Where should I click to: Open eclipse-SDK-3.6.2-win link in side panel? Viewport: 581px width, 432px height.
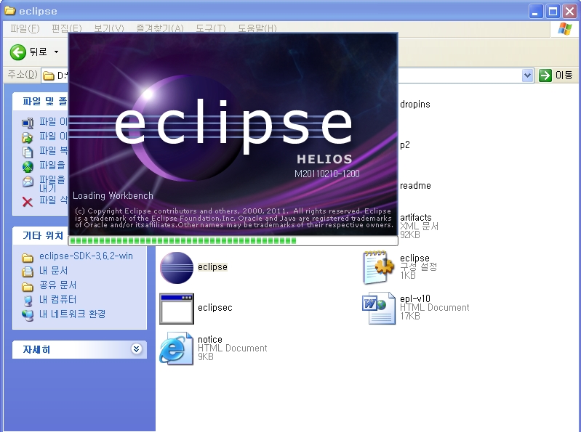tap(86, 256)
